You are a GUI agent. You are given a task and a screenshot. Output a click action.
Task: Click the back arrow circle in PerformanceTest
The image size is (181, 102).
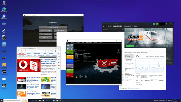pos(118,51)
